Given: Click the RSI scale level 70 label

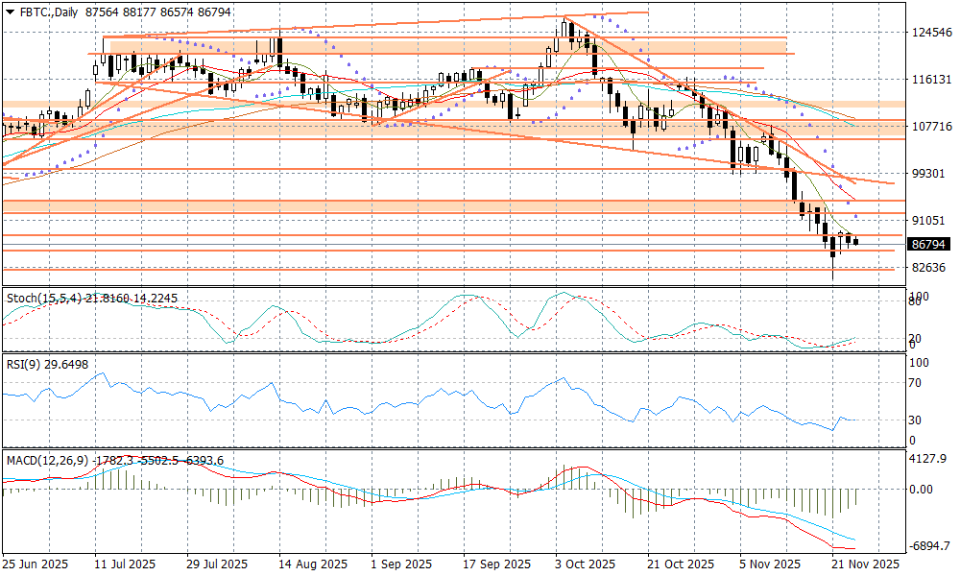Looking at the screenshot, I should pyautogui.click(x=918, y=383).
